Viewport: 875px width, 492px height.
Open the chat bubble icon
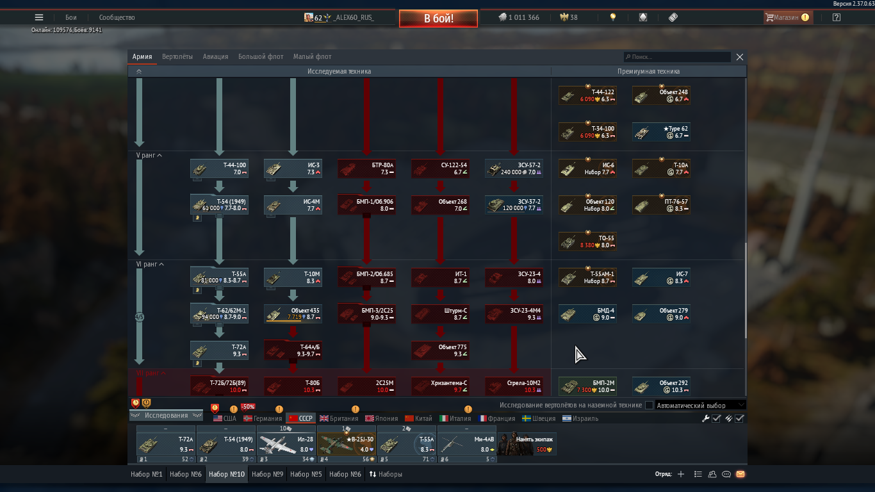click(726, 474)
